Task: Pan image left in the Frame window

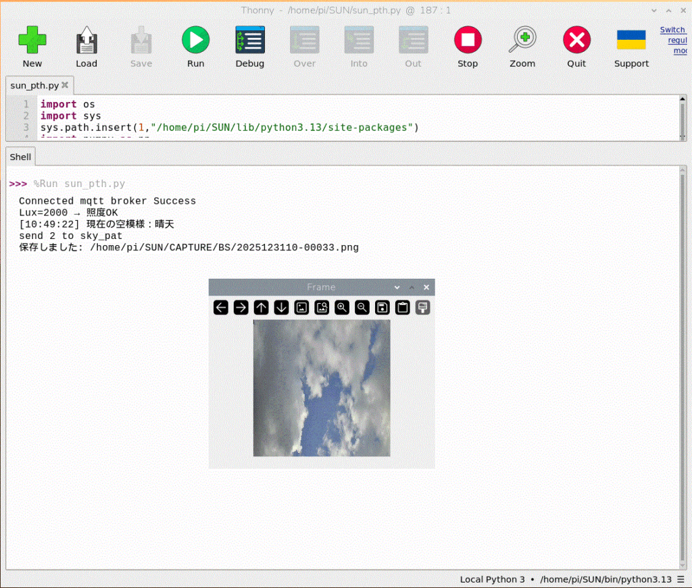Action: [x=221, y=308]
